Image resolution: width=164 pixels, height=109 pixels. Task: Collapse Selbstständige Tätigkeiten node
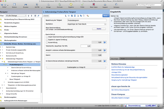pos(1,59)
